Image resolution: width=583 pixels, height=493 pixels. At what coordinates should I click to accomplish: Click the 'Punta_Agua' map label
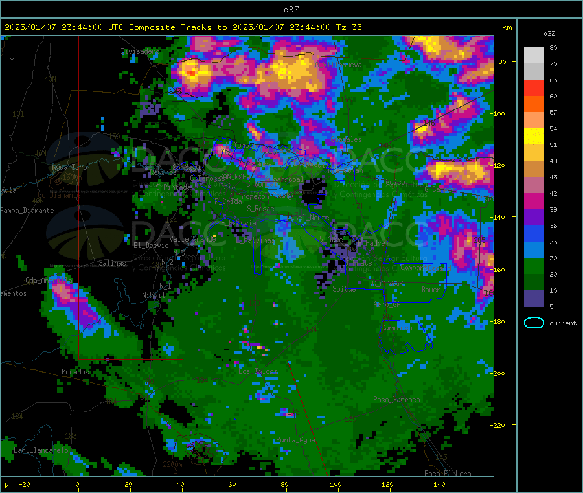pyautogui.click(x=295, y=440)
